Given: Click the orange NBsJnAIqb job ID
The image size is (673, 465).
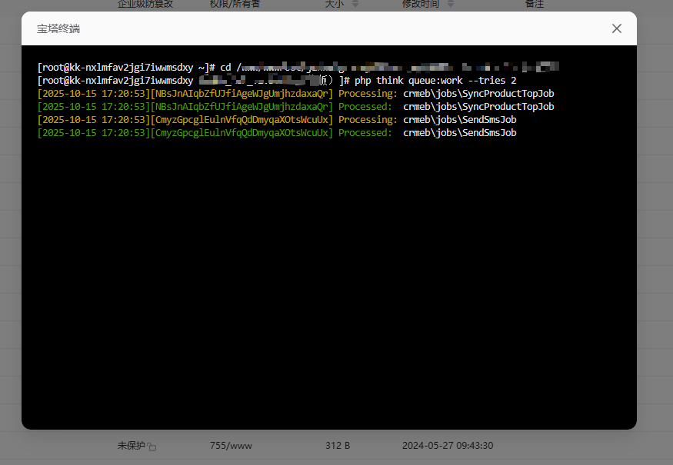Looking at the screenshot, I should (x=242, y=94).
